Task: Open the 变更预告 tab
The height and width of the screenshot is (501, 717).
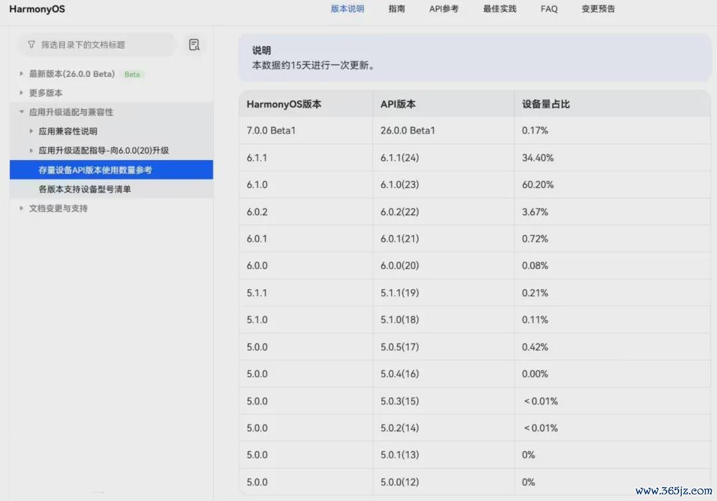Action: pyautogui.click(x=598, y=9)
